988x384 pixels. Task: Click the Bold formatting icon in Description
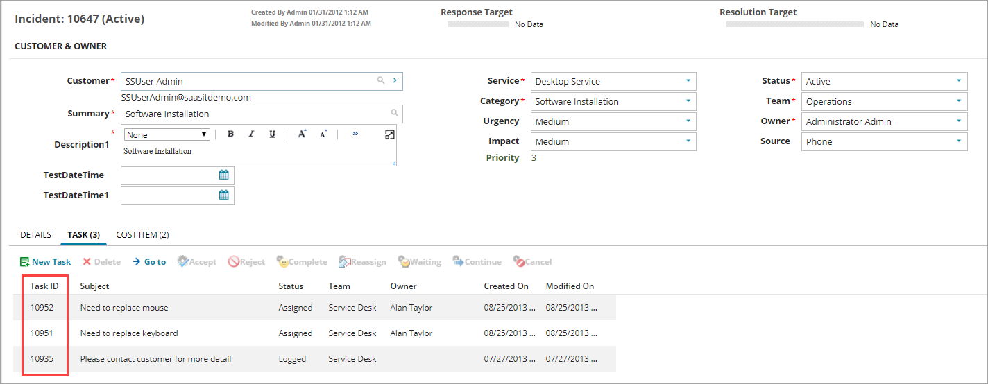pos(231,134)
